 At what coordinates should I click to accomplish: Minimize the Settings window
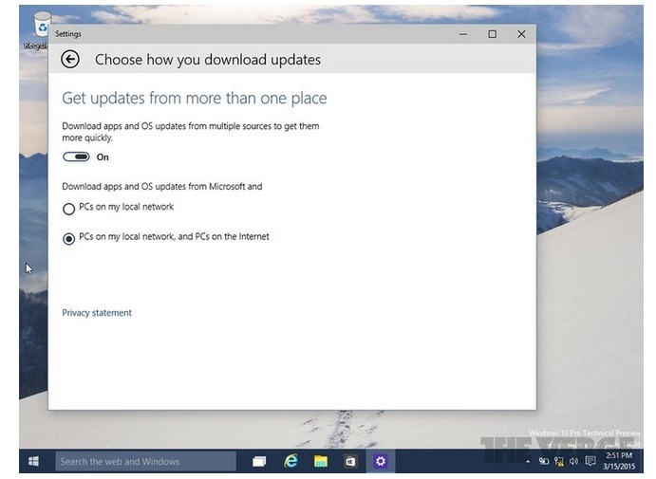[462, 34]
